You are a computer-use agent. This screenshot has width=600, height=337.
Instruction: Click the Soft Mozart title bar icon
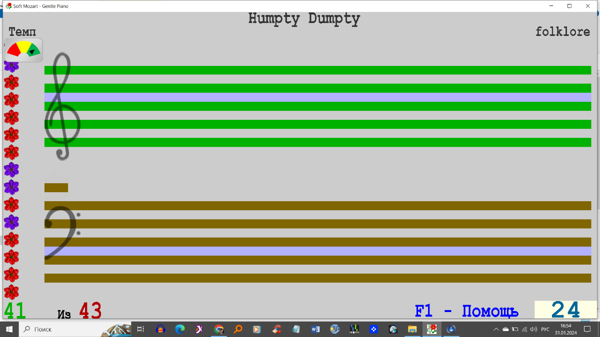[8, 6]
